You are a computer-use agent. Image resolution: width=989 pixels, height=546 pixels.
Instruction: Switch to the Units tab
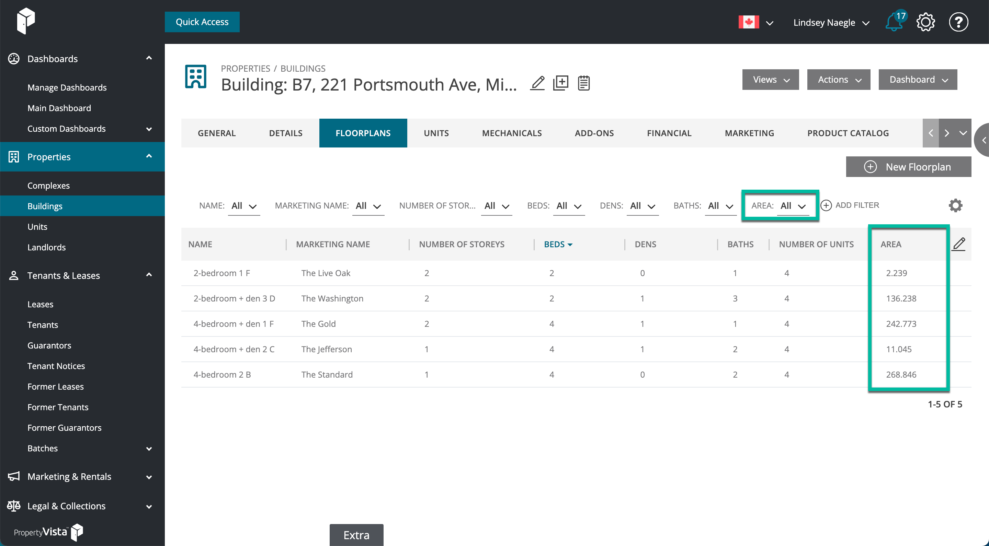coord(436,133)
